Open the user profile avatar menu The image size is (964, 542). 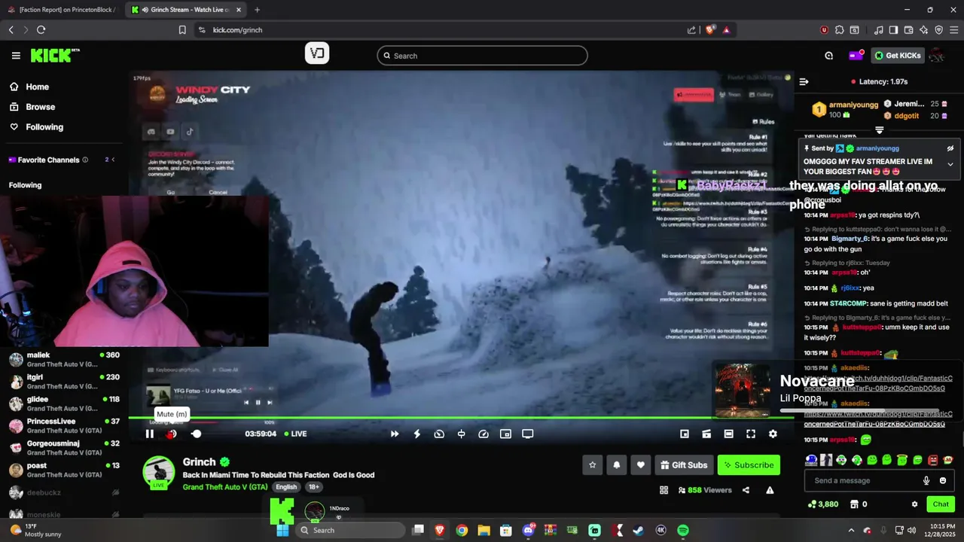point(938,56)
